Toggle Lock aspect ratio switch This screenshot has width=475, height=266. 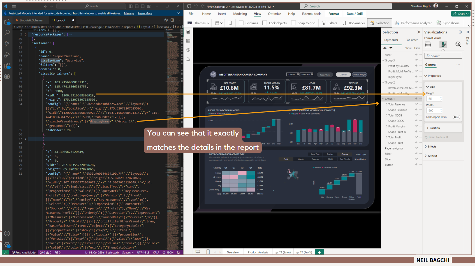pos(457,117)
